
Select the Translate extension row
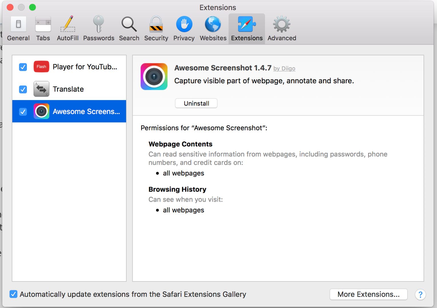tap(69, 89)
